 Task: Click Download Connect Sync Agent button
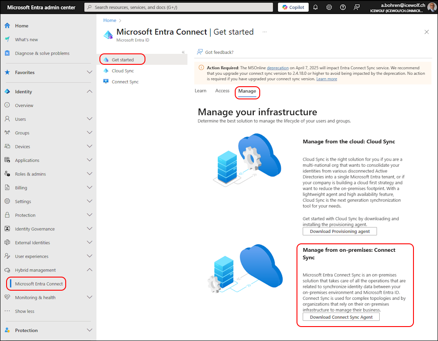click(341, 317)
